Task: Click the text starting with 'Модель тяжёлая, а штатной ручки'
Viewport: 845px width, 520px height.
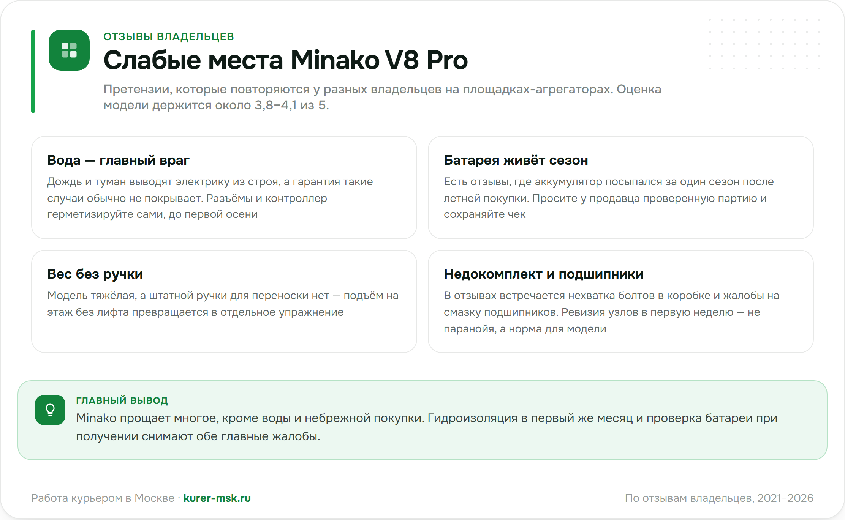Action: coord(223,304)
